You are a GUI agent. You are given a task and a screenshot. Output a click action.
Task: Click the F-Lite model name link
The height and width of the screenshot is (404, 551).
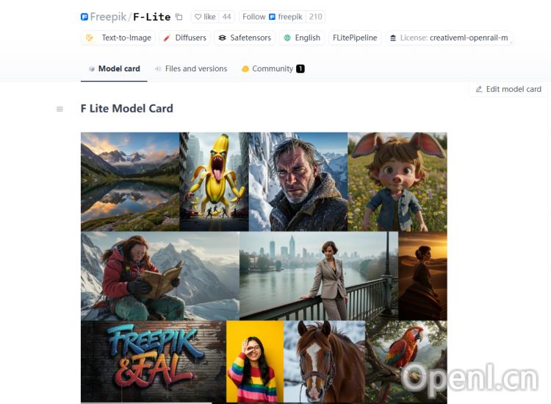(151, 17)
